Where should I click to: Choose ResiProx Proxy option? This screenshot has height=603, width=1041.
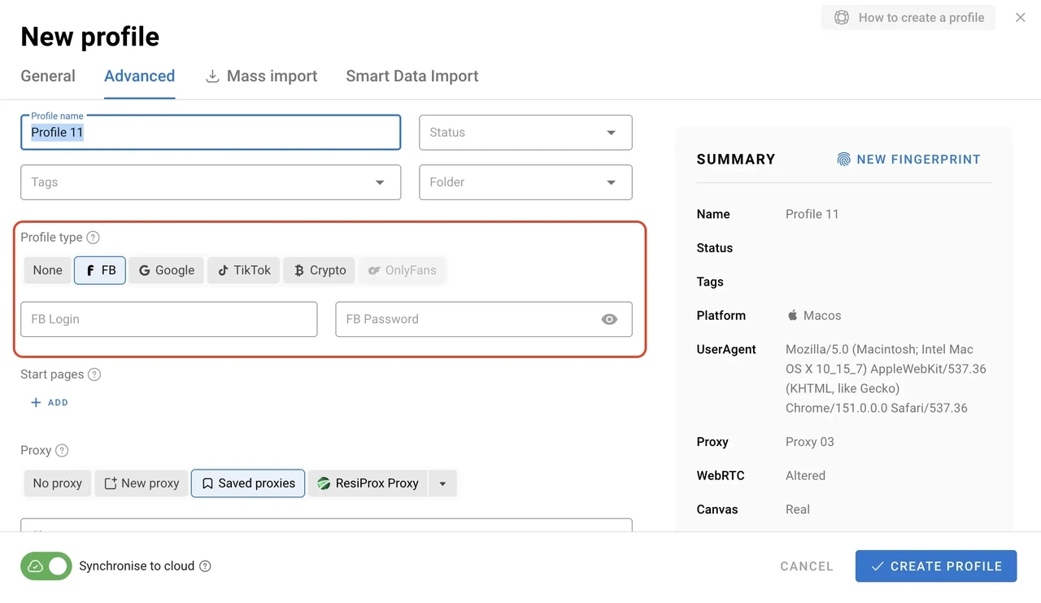pyautogui.click(x=368, y=483)
